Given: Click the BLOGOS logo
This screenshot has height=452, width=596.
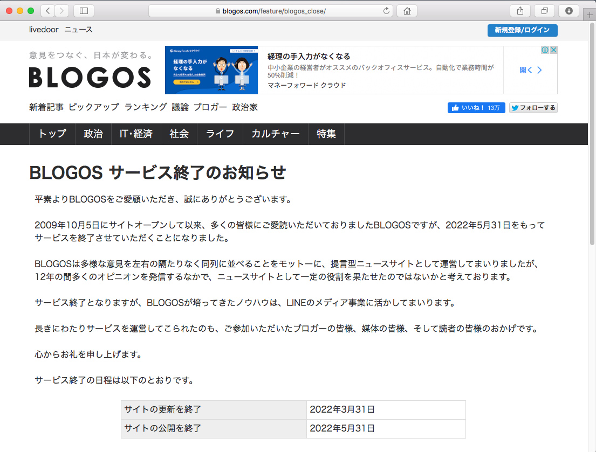Looking at the screenshot, I should 90,77.
